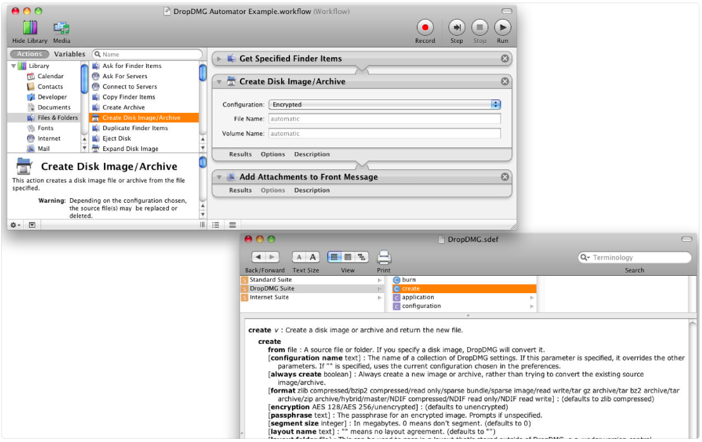Remove the Create Disk Image/Archive workflow action

[504, 81]
